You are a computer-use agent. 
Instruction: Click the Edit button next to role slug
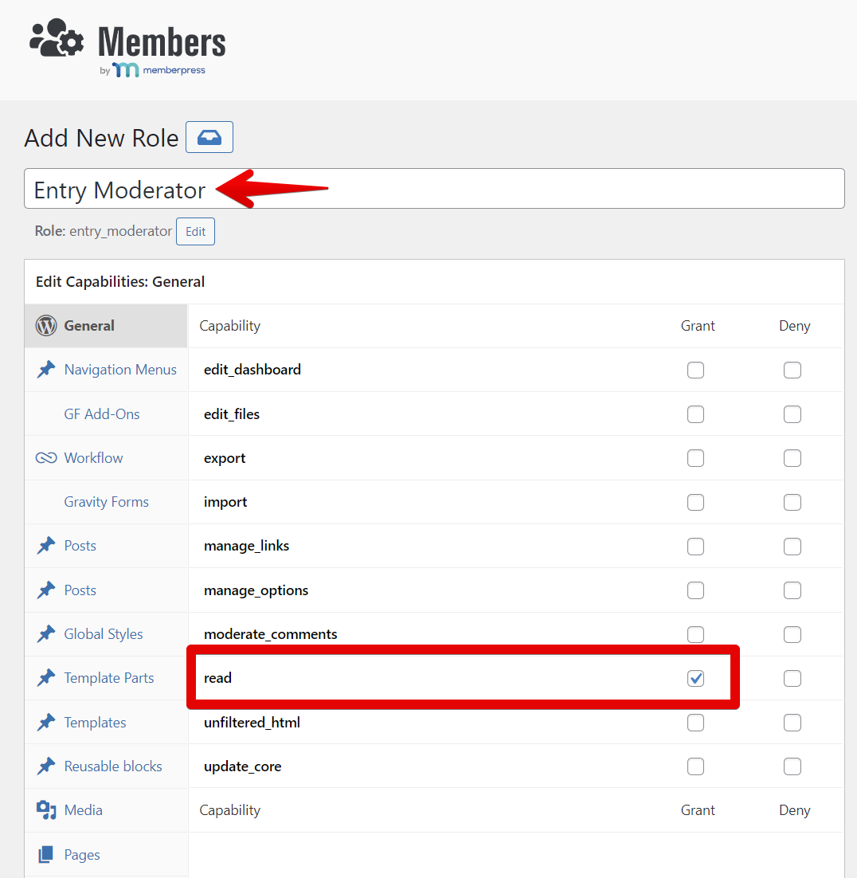[195, 232]
